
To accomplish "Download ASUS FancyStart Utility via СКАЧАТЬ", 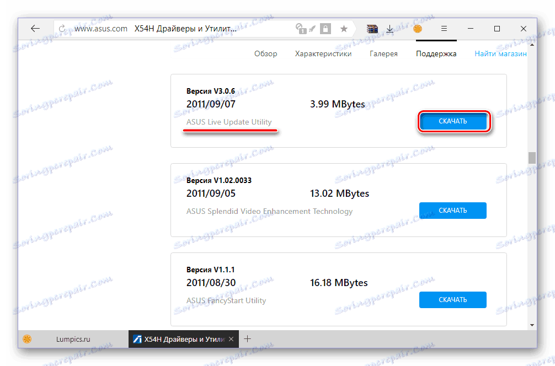I will click(453, 300).
